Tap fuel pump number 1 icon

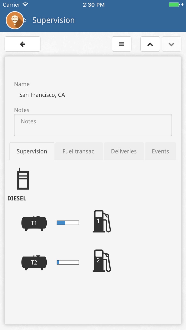point(102,221)
